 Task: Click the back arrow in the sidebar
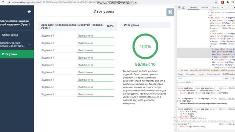pos(29,12)
